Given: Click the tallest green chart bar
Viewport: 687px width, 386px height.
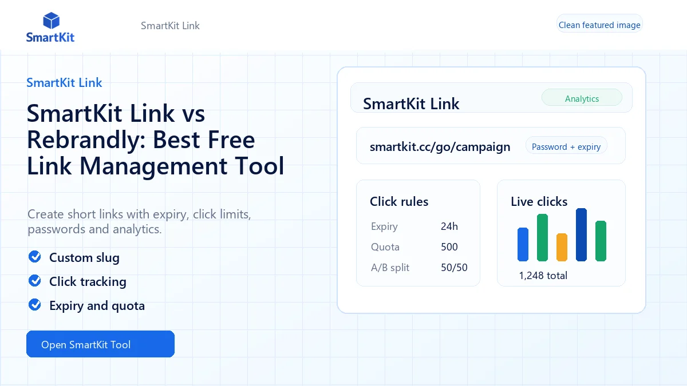Looking at the screenshot, I should pos(542,237).
